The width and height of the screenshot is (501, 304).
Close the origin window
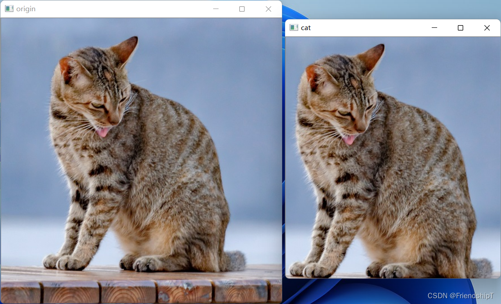268,9
